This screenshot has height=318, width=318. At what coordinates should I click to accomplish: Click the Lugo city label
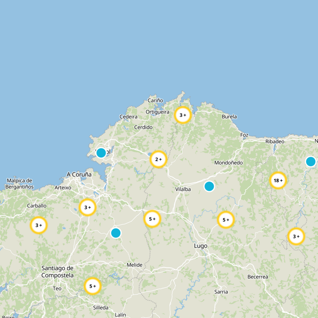[200, 246]
